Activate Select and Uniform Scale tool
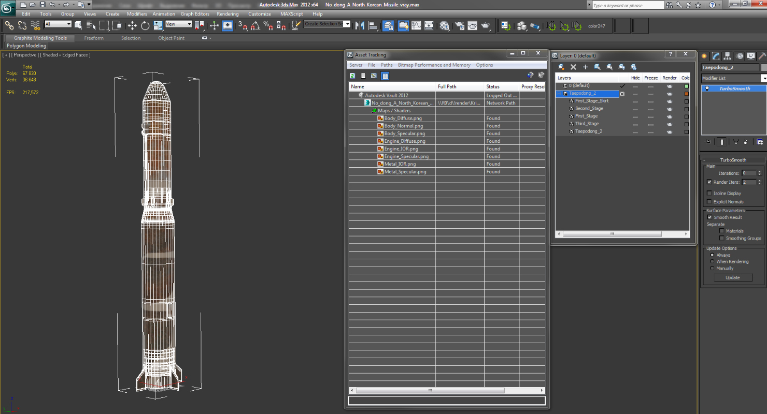 point(158,25)
